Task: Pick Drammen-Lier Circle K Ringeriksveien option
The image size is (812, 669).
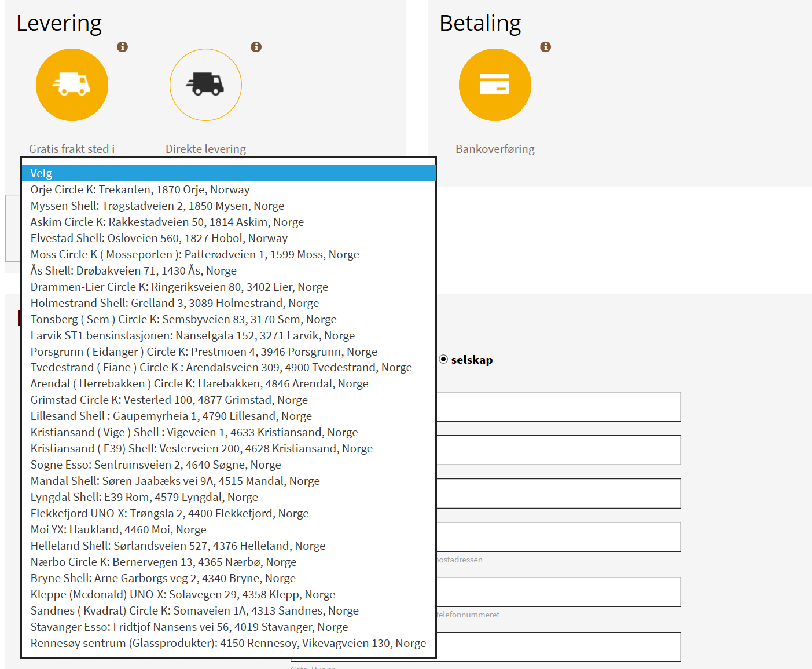Action: (229, 287)
